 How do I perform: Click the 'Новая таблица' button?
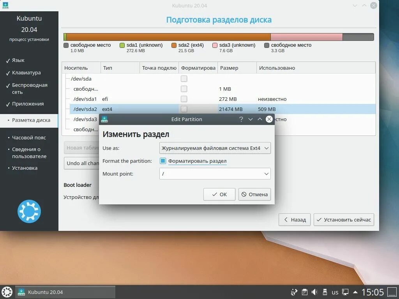tap(81, 148)
